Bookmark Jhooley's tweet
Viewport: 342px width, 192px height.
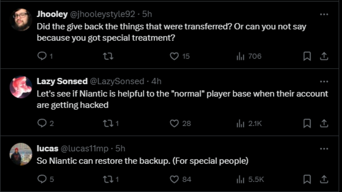click(x=307, y=56)
